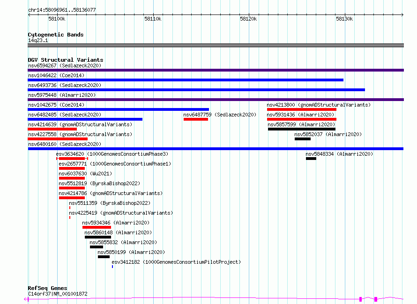
Task: Click the RefSeq Genes track heading
Action: [x=47, y=288]
